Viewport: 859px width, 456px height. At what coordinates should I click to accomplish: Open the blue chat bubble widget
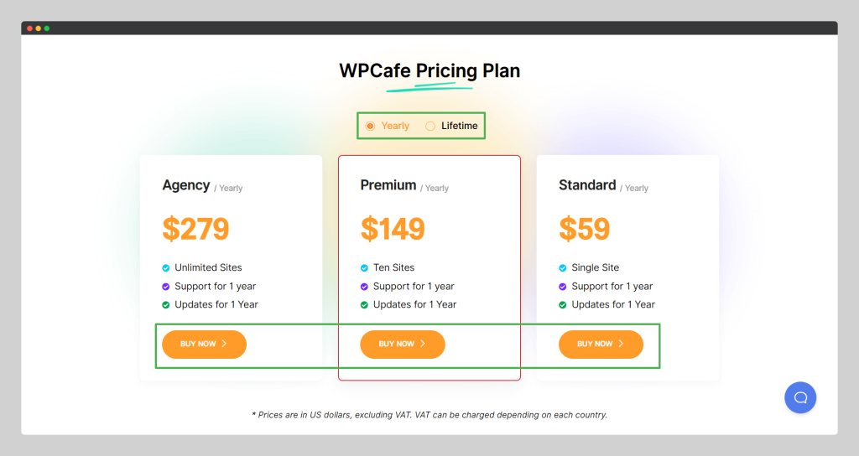[x=800, y=397]
